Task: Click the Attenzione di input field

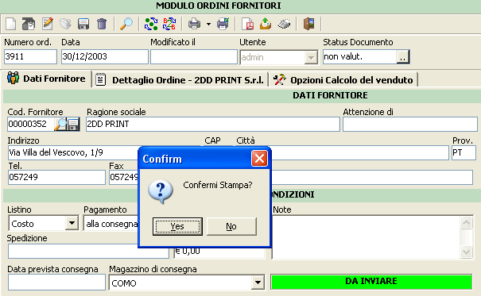Action: [409, 124]
